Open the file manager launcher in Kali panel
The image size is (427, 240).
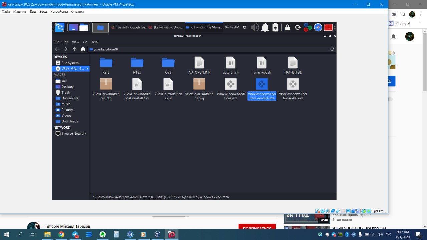[x=84, y=27]
